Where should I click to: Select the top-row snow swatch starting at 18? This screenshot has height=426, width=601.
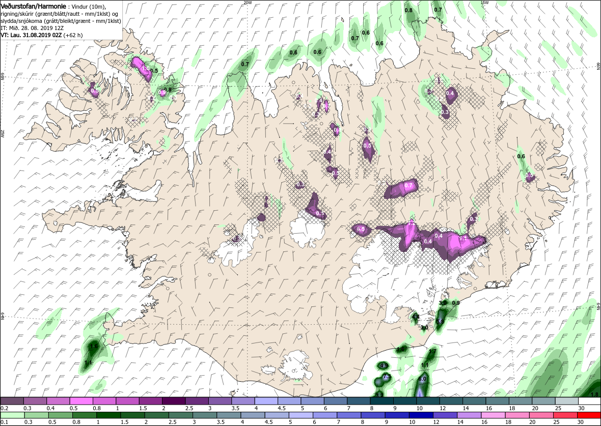[x=520, y=401]
